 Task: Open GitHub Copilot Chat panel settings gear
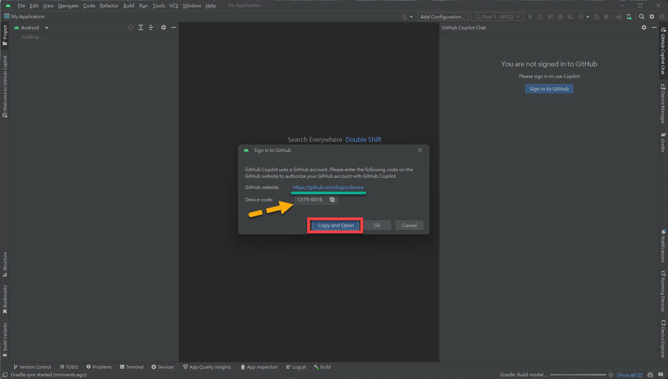[x=644, y=27]
